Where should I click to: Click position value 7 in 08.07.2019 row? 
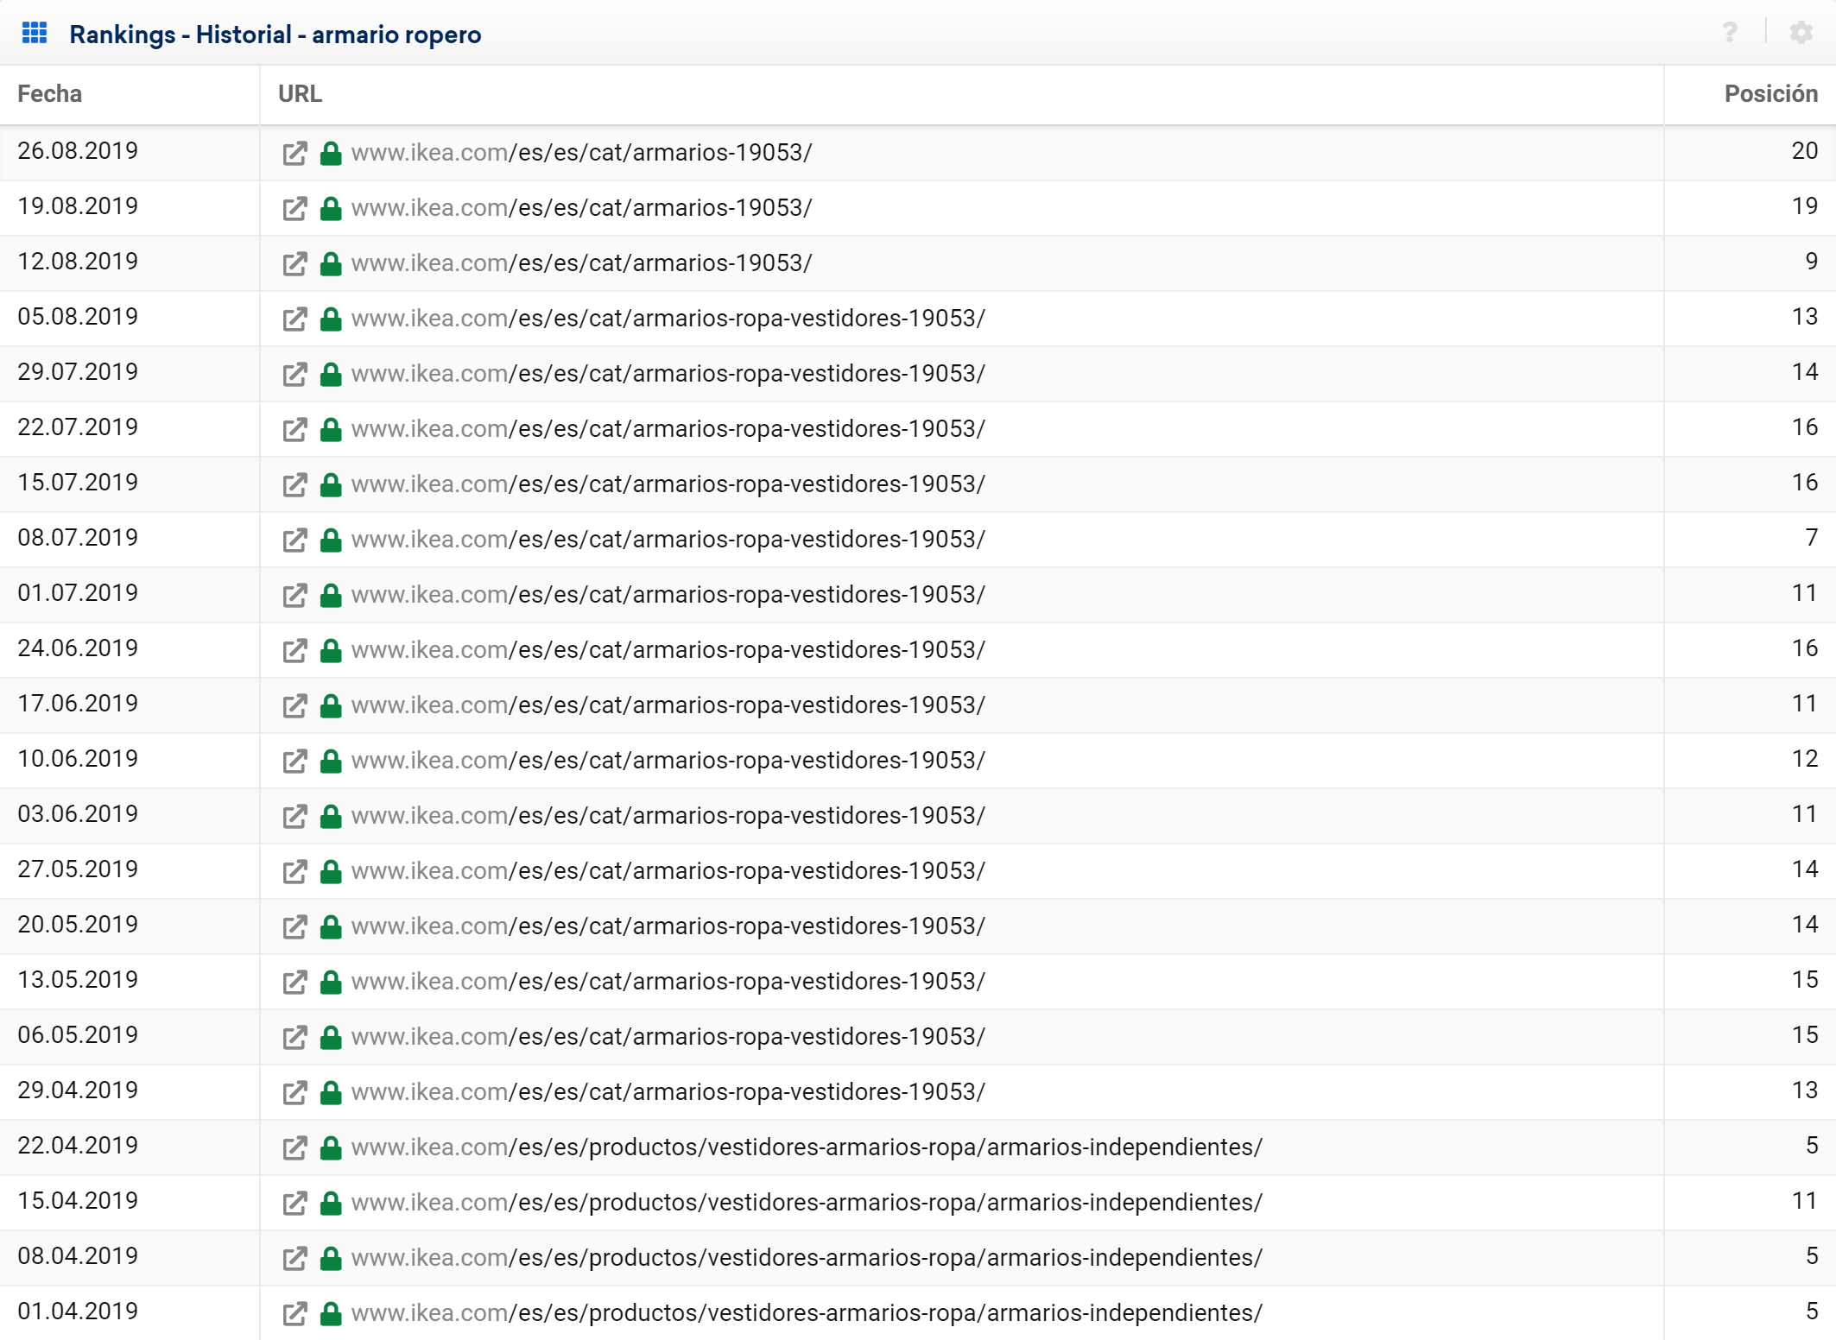tap(1811, 538)
